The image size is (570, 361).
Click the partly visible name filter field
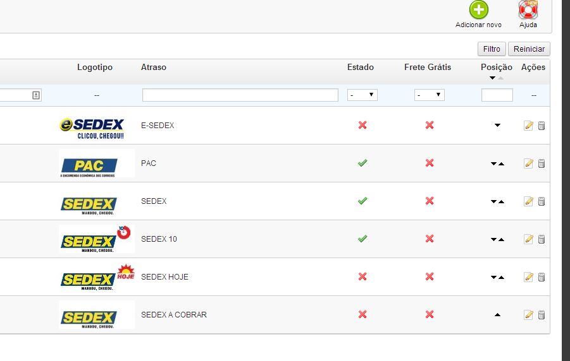21,95
